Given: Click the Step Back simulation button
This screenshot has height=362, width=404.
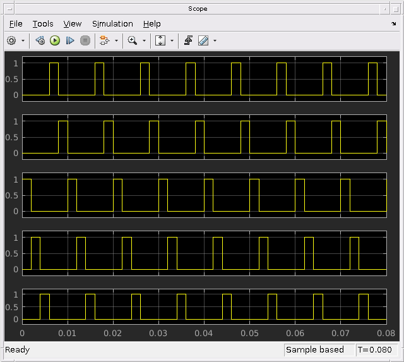Looking at the screenshot, I should pyautogui.click(x=40, y=40).
